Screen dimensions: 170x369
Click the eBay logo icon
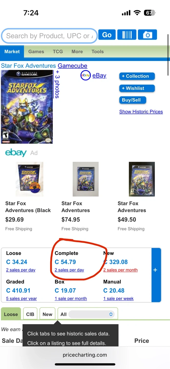coord(86,75)
